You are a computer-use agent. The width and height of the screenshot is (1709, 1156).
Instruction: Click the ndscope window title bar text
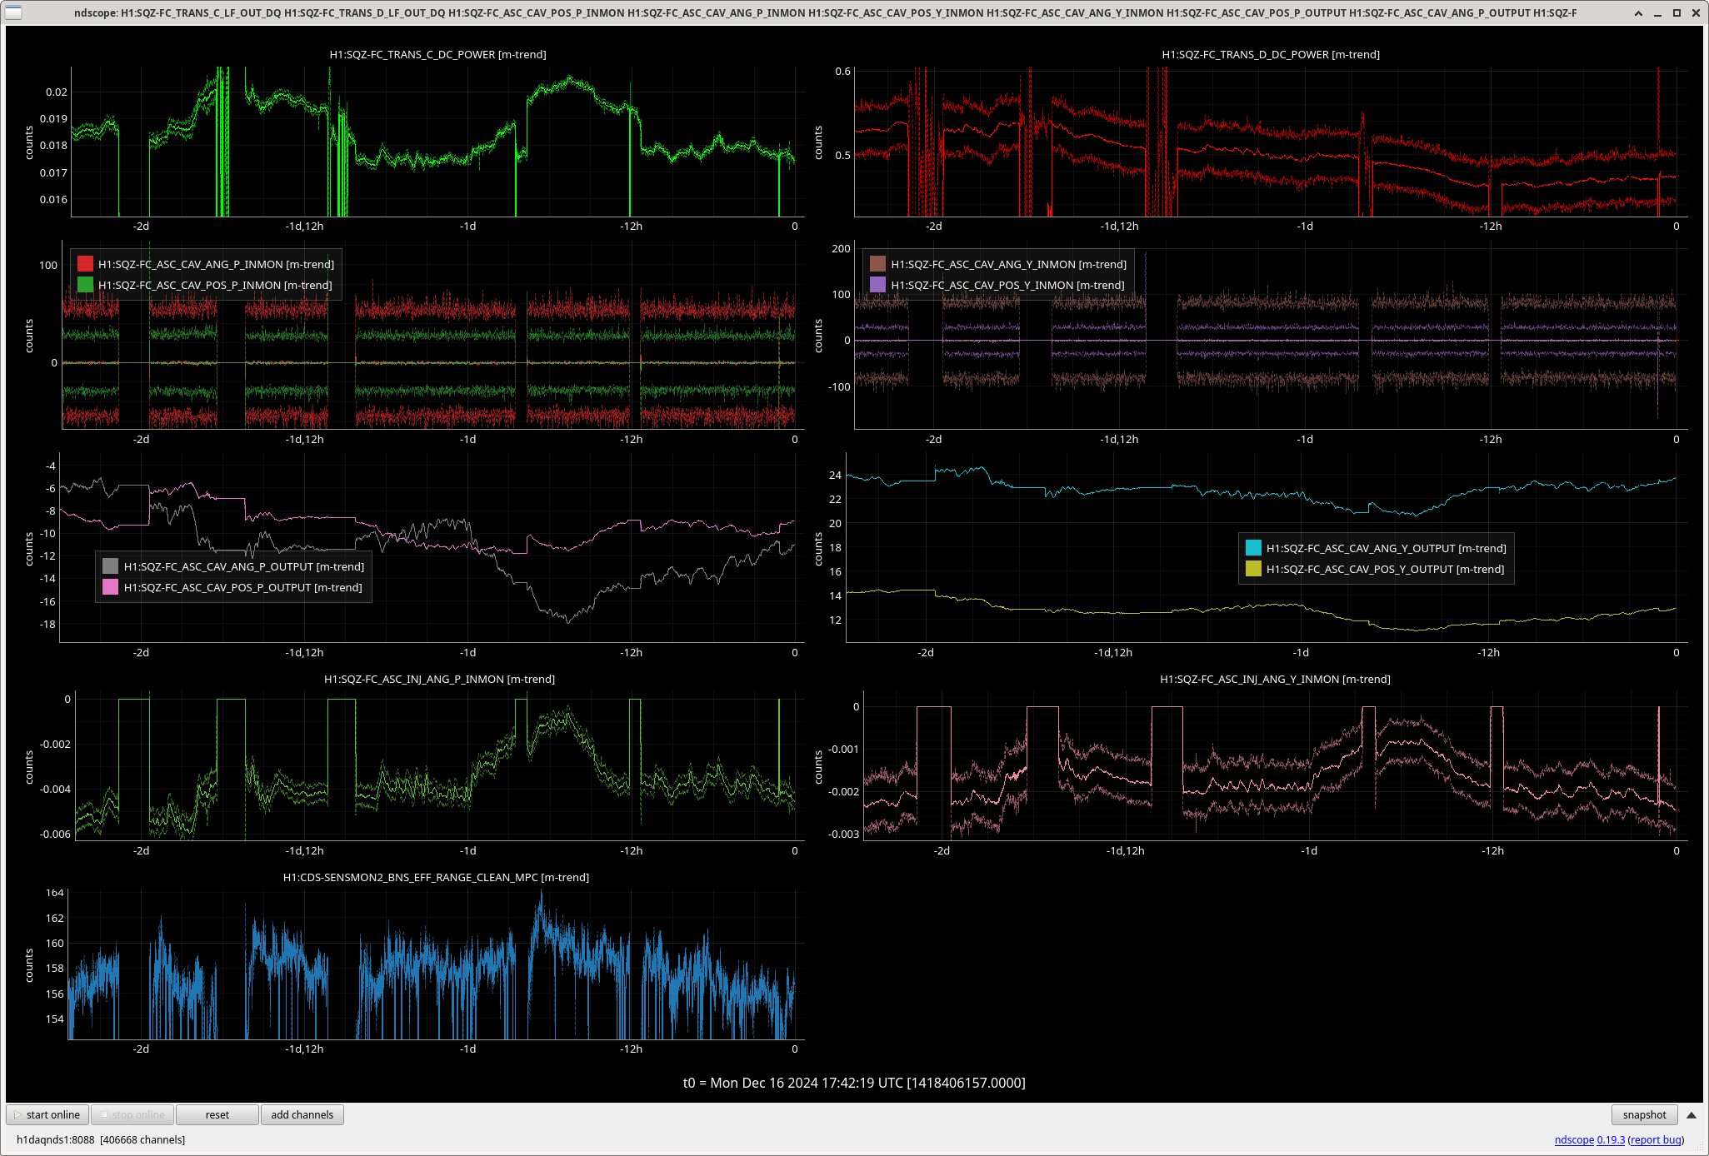825,12
